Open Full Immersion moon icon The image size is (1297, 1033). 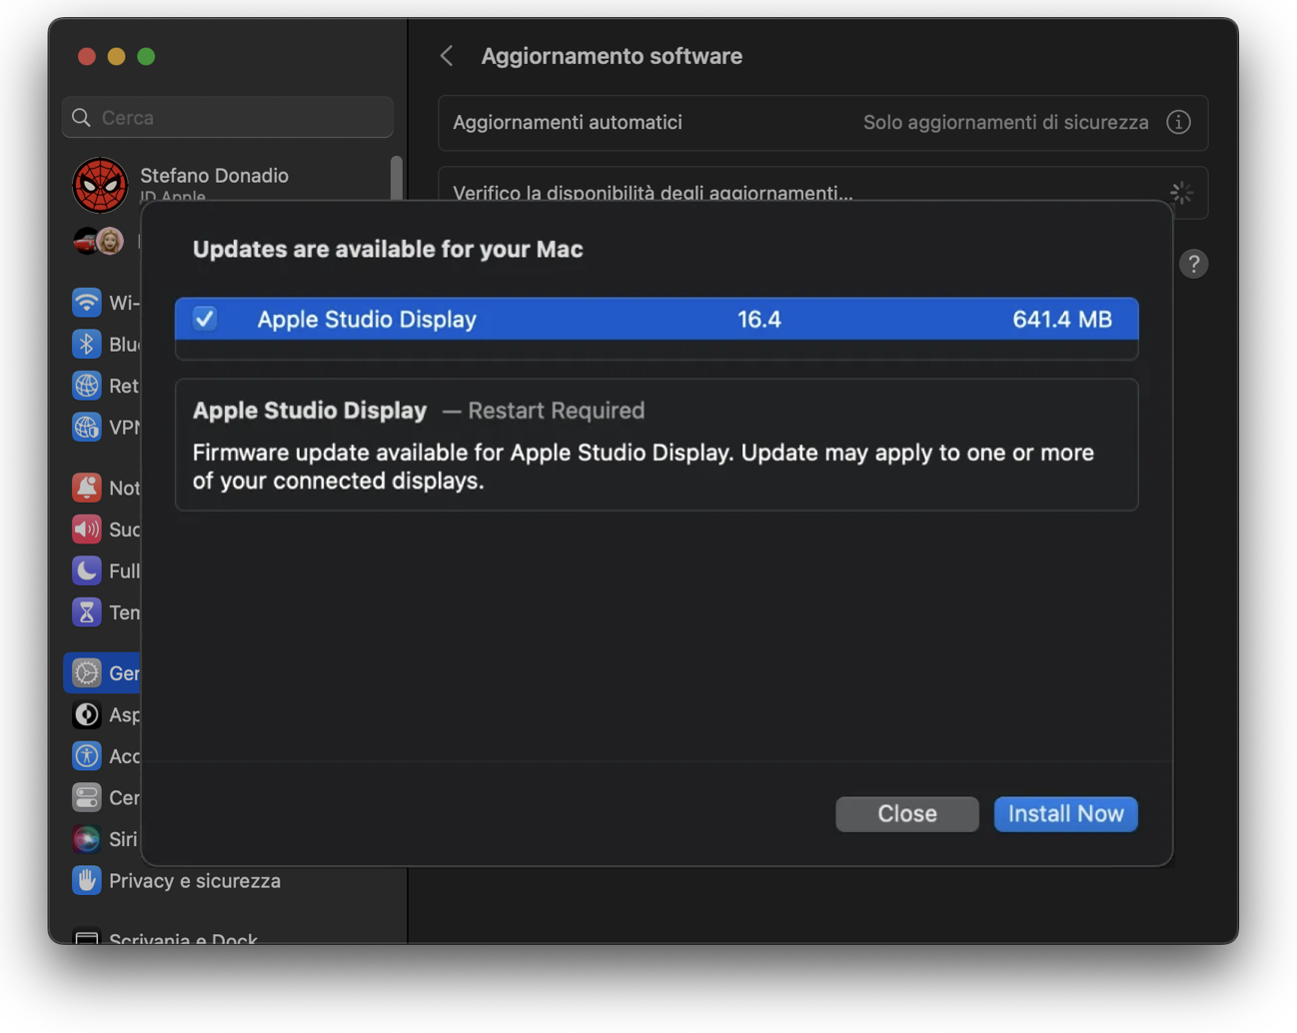coord(87,570)
